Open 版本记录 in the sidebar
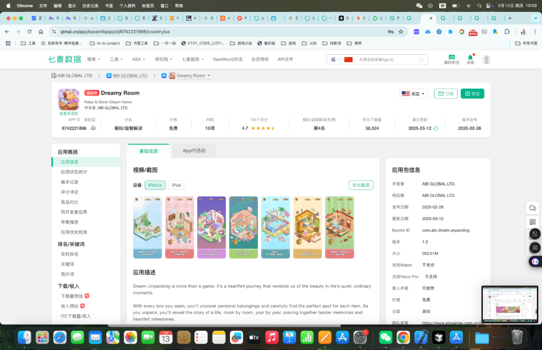542x350 pixels. pos(69,182)
